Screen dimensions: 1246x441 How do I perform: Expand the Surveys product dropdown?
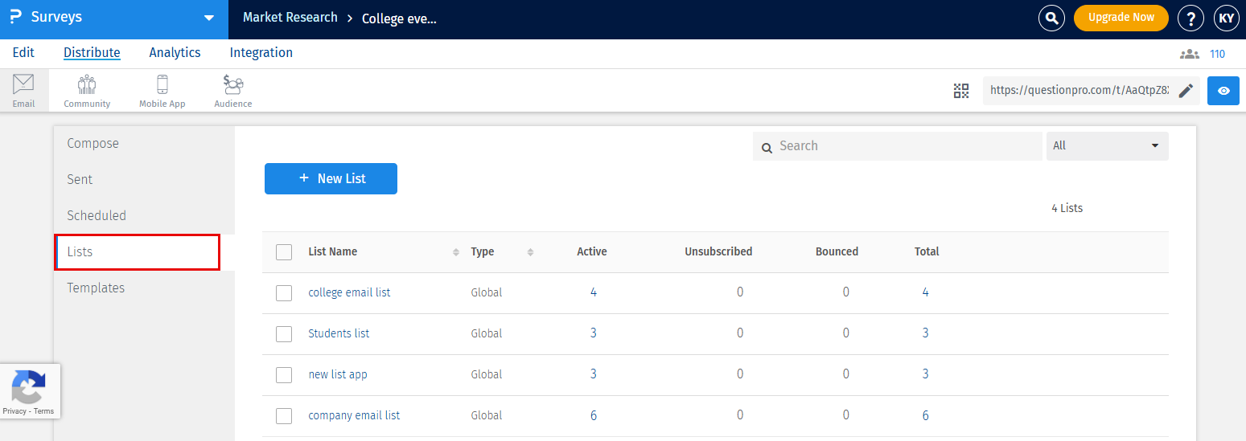pyautogui.click(x=209, y=18)
